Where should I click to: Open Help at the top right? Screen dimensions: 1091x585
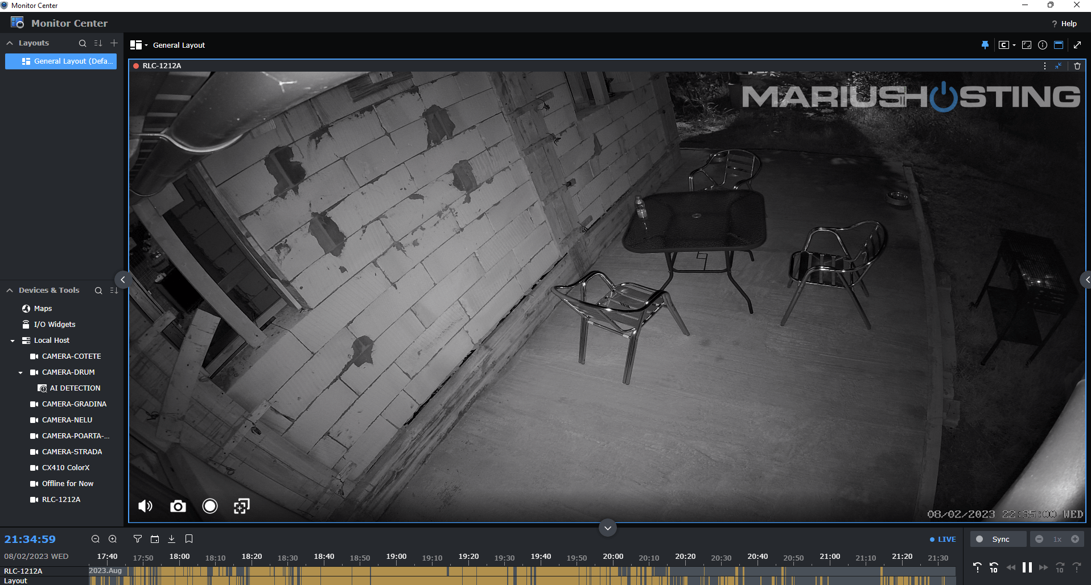(1064, 24)
